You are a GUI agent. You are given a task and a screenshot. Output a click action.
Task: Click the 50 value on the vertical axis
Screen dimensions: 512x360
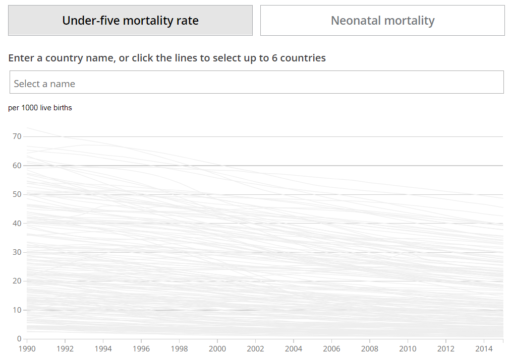17,194
